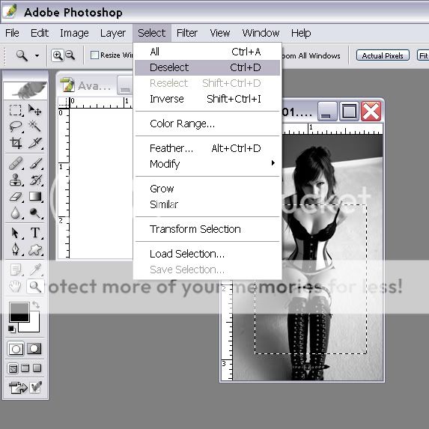Choose the Gradient tool
This screenshot has height=429, width=429.
35,196
